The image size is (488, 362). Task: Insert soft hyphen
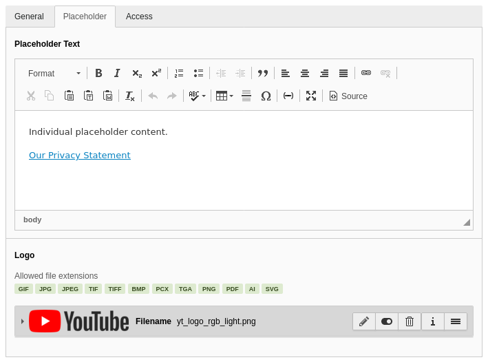[x=288, y=96]
